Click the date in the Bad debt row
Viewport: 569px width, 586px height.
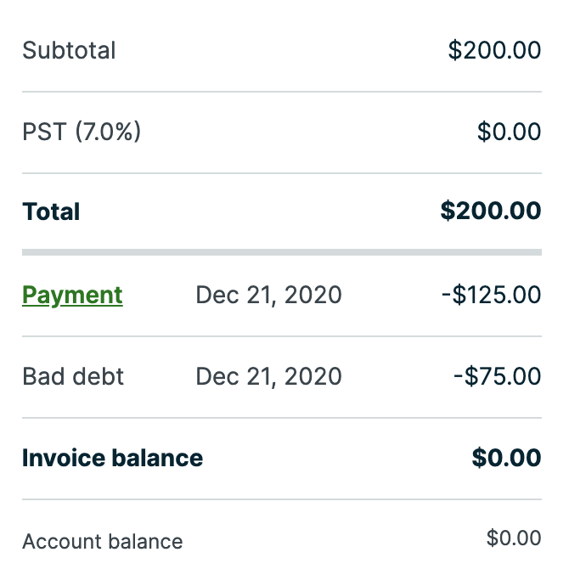point(268,376)
